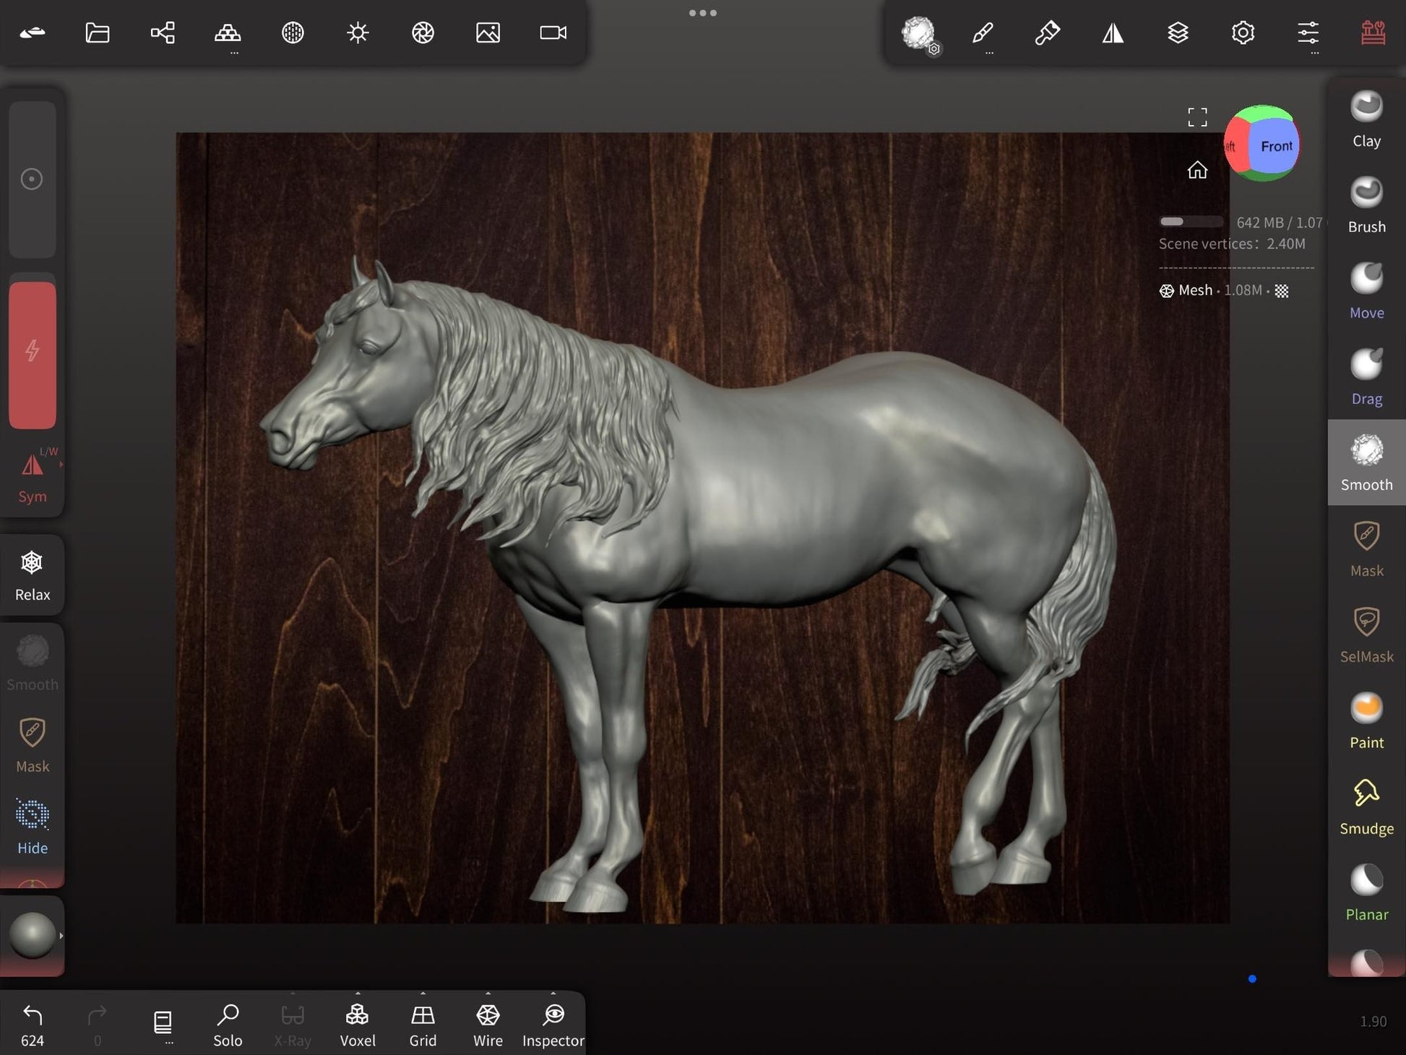Image resolution: width=1406 pixels, height=1055 pixels.
Task: Click the Solo button
Action: pyautogui.click(x=228, y=1024)
